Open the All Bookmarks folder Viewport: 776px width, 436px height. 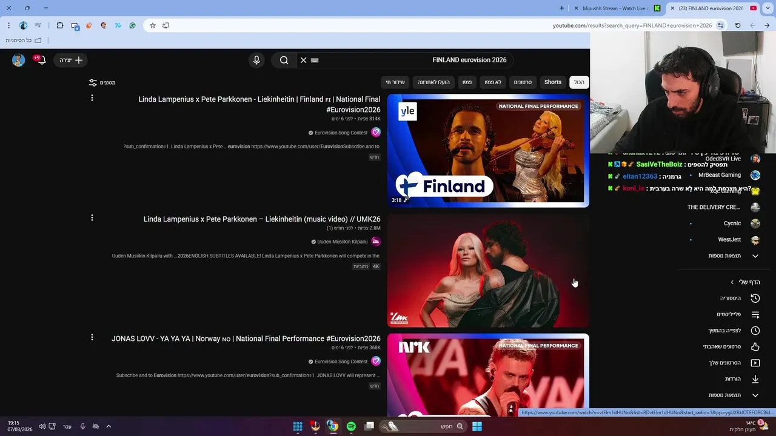(x=24, y=41)
